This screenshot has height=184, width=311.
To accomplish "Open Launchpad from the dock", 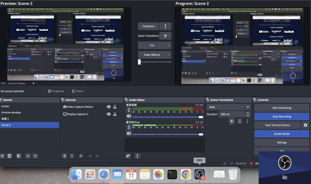I will pos(90,174).
